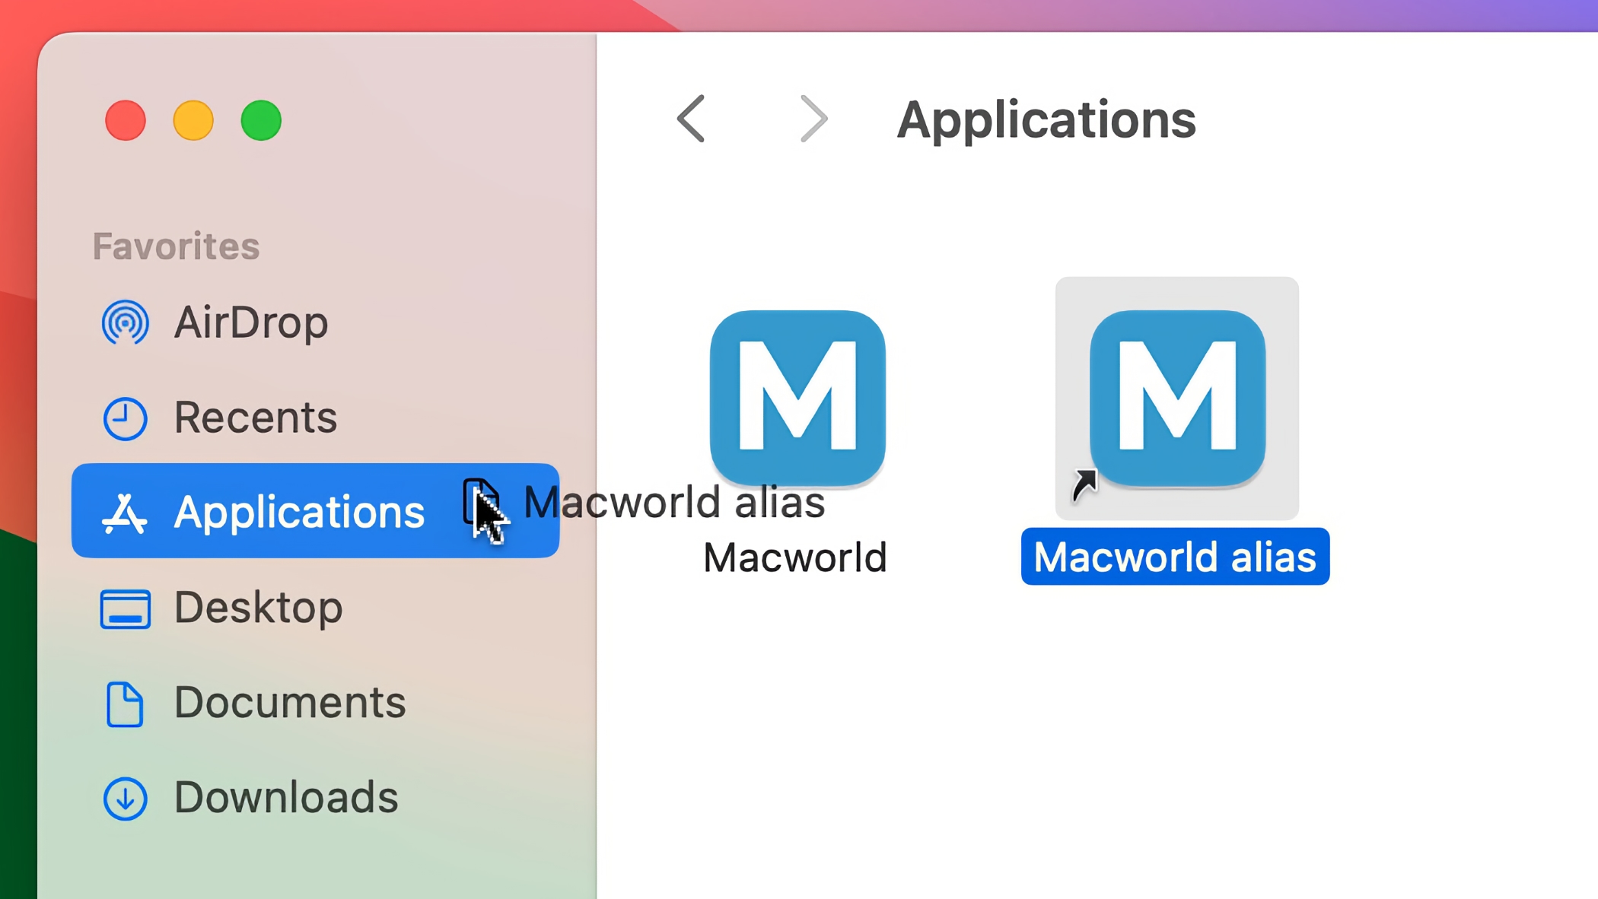
Task: Click the Macworld filename label
Action: click(x=794, y=558)
